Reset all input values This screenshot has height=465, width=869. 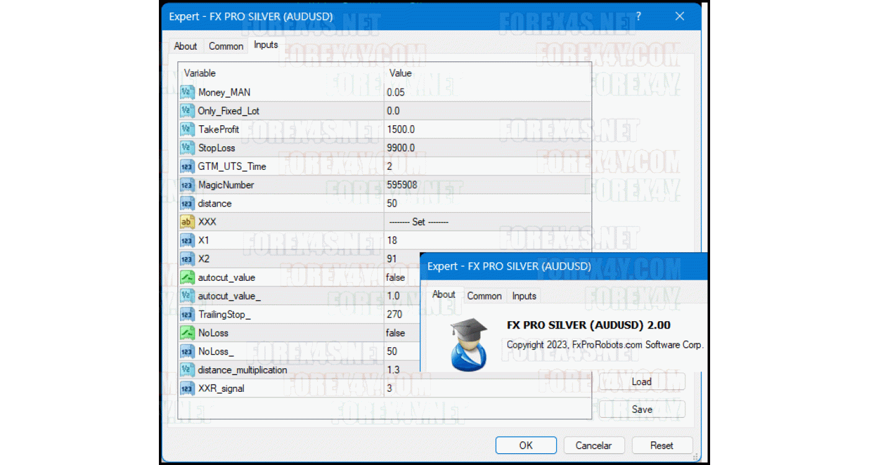tap(662, 445)
